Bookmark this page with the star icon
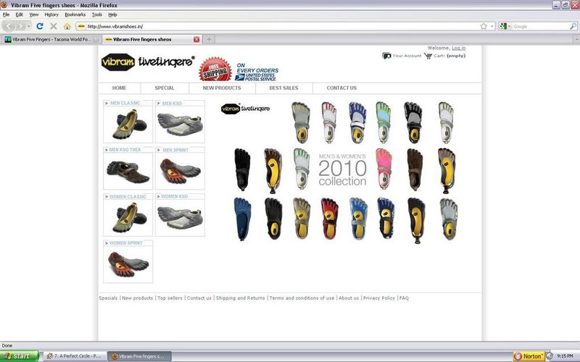 click(x=484, y=26)
